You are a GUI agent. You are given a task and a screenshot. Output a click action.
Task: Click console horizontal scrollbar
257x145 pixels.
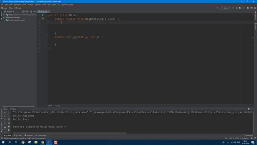(69, 133)
